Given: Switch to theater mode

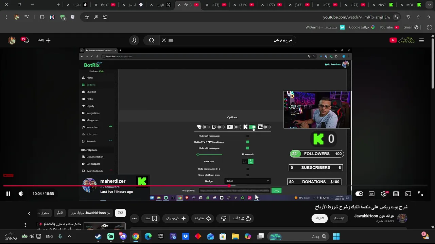Looking at the screenshot, I should [x=396, y=194].
